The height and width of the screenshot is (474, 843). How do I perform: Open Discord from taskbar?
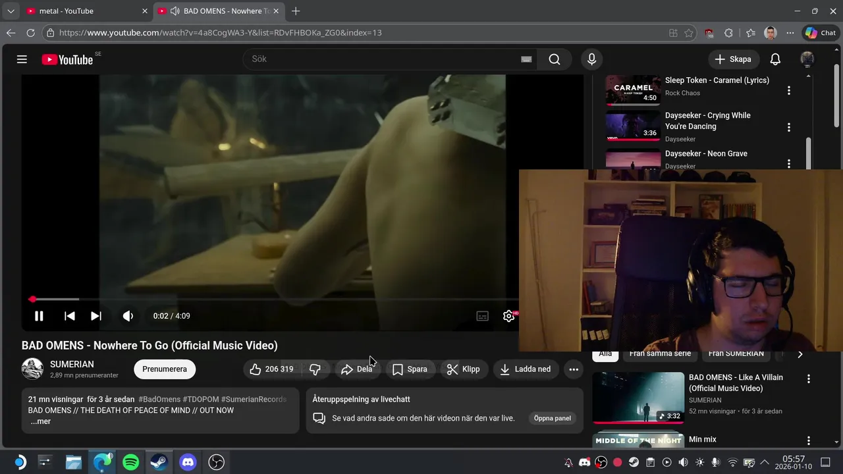(188, 462)
